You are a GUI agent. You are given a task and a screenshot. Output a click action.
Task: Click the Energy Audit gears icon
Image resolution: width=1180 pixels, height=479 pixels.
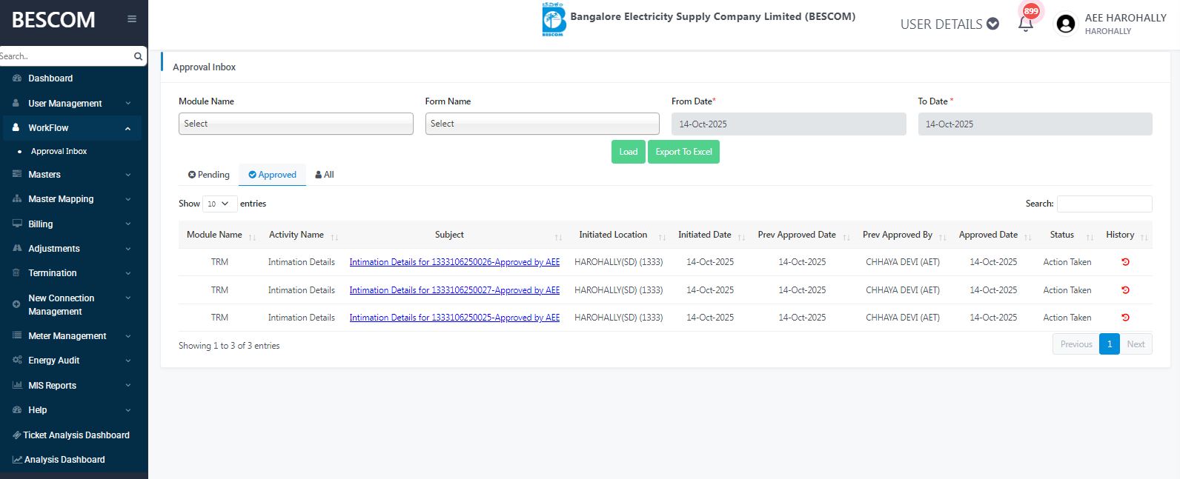pos(17,361)
